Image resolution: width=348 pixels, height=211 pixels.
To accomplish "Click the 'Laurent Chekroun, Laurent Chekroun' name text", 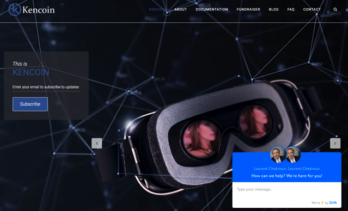I will click(287, 169).
